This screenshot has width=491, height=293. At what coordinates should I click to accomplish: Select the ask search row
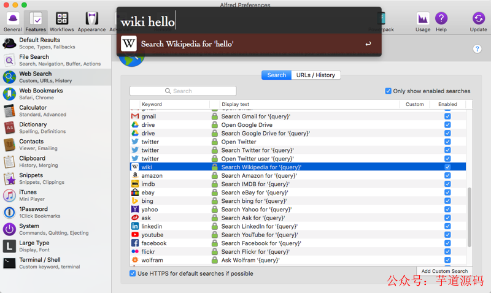[x=298, y=218]
